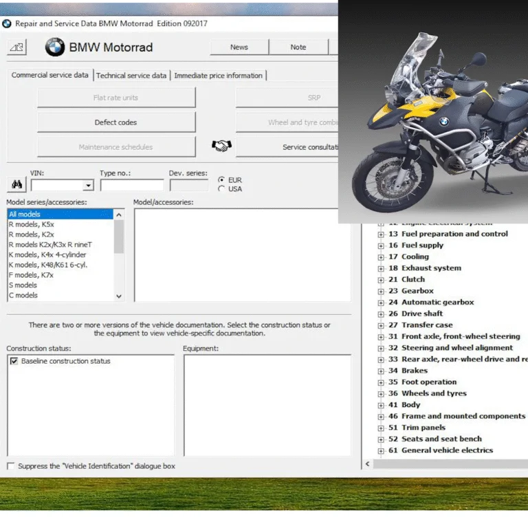528x528 pixels.
Task: Select C models in series list
Action: pos(60,295)
